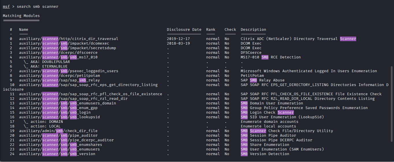Click the Name column header
394x162 pixels.
(x=24, y=30)
